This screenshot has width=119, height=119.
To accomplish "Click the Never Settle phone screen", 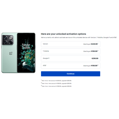I will click(26, 53).
